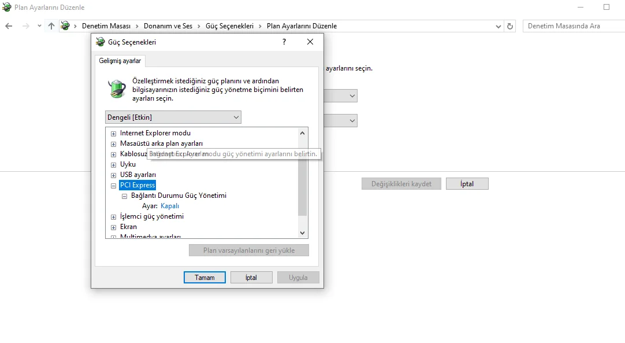Click the settings list scroll down arrow

coord(302,233)
